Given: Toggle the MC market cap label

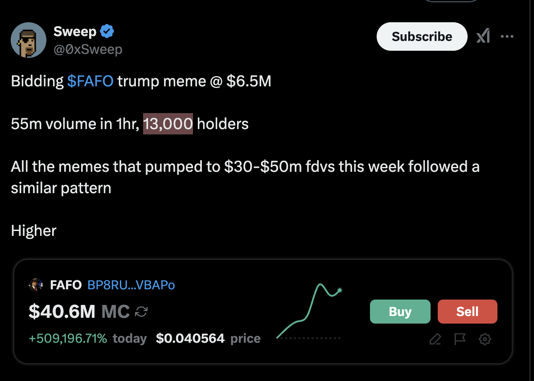Looking at the screenshot, I should click(x=115, y=311).
